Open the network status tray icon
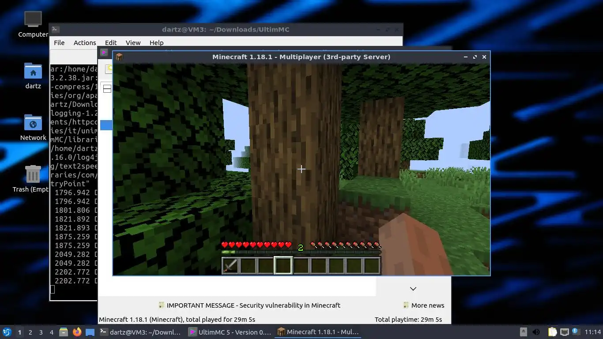Viewport: 603px width, 339px height. click(564, 332)
